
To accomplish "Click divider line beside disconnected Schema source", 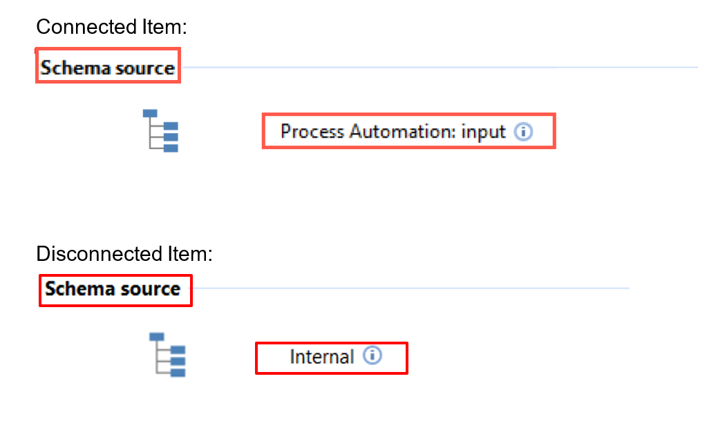I will click(410, 288).
